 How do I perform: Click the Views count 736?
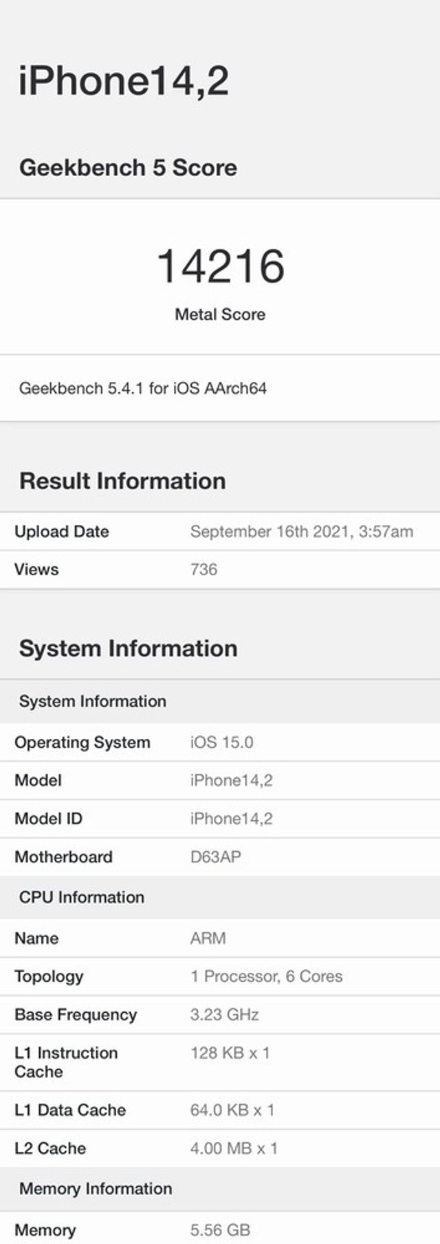[203, 569]
